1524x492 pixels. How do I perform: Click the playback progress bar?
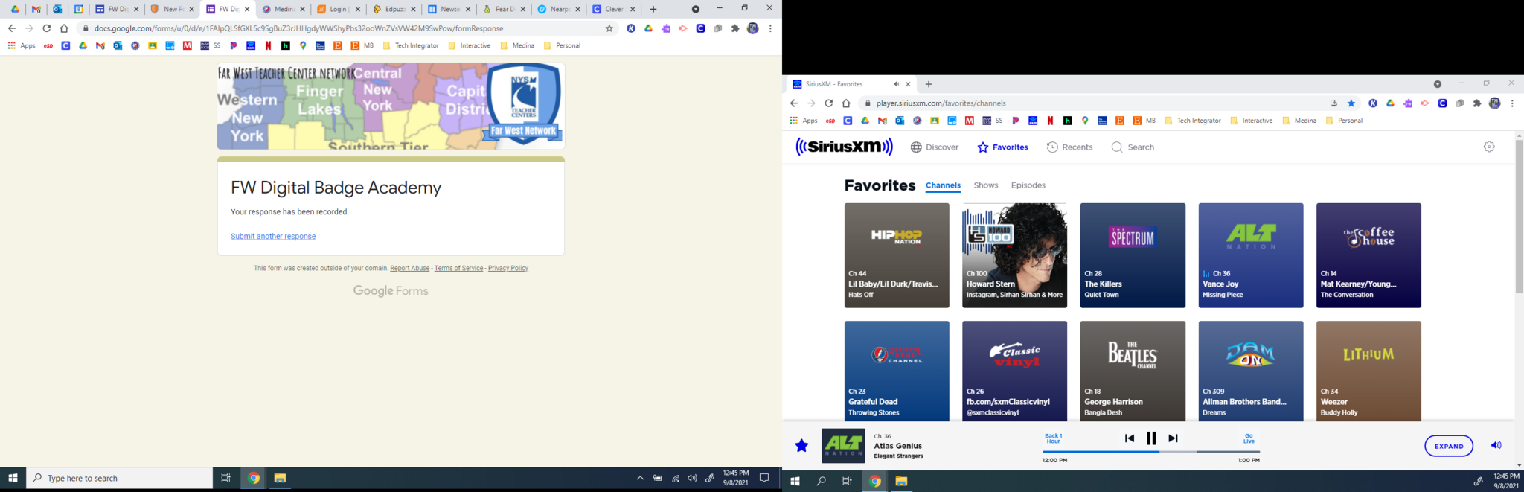pyautogui.click(x=1150, y=452)
